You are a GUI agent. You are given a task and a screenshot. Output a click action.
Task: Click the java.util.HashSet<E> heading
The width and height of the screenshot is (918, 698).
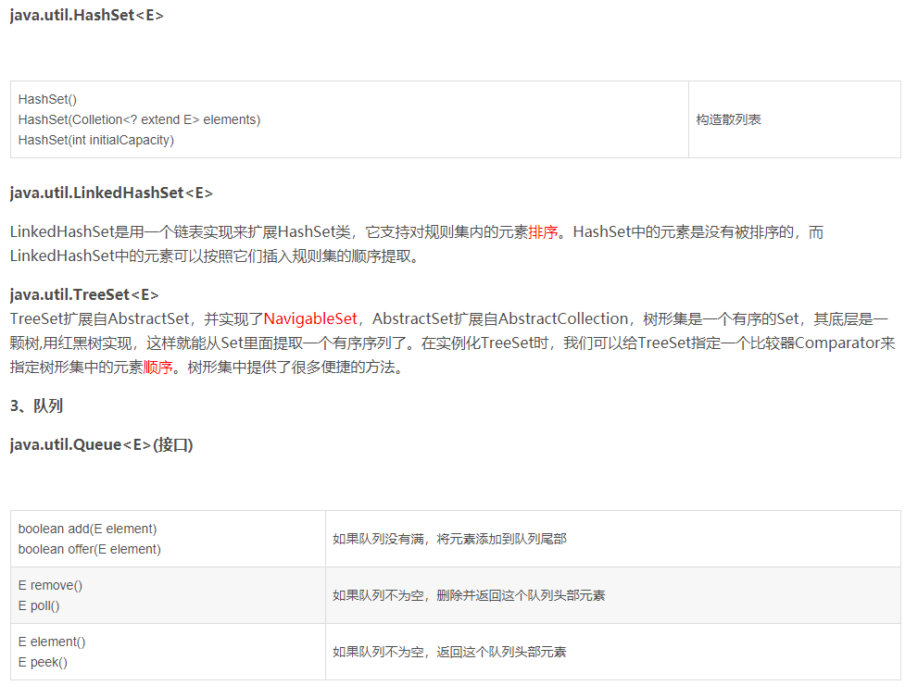[x=86, y=15]
